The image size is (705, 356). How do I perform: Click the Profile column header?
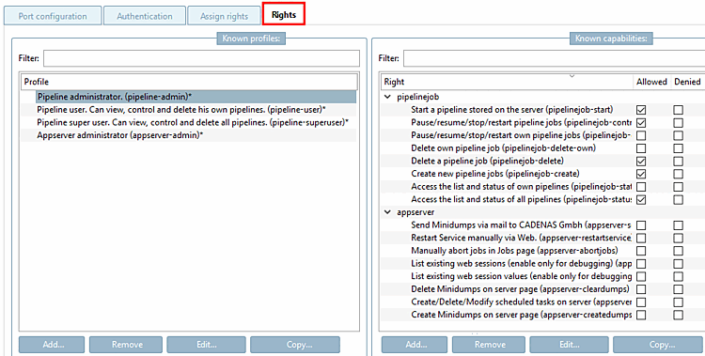tap(189, 82)
